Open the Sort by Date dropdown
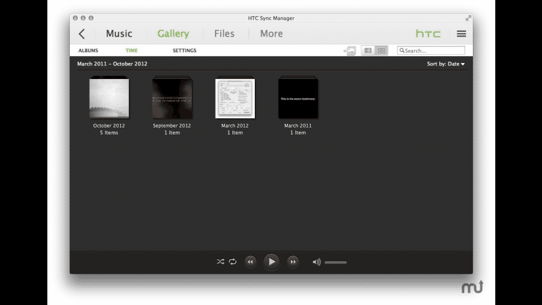 point(445,64)
